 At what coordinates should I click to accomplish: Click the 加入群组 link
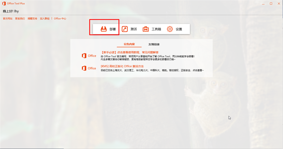45,19
